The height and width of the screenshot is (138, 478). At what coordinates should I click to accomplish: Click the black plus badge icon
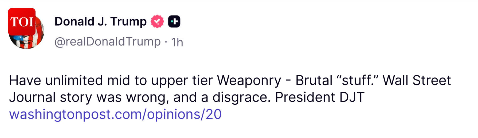pos(174,21)
